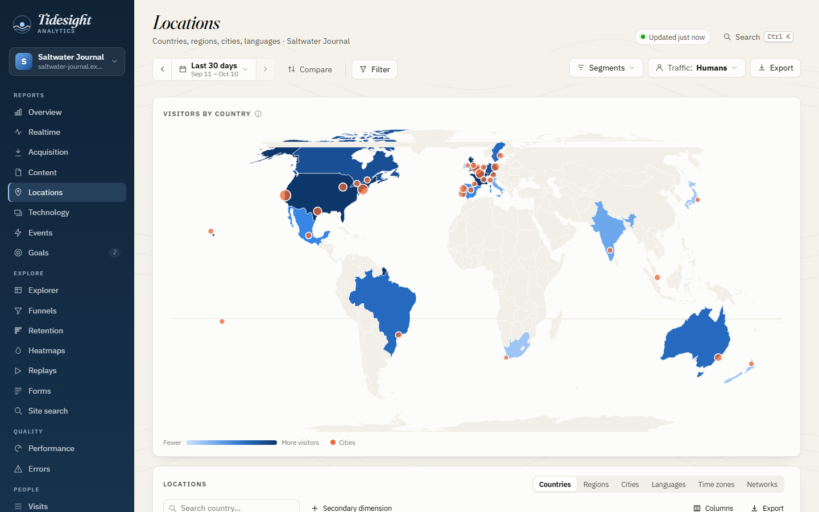Open Goals with the 2 badge
This screenshot has height=512, width=819.
tap(67, 253)
